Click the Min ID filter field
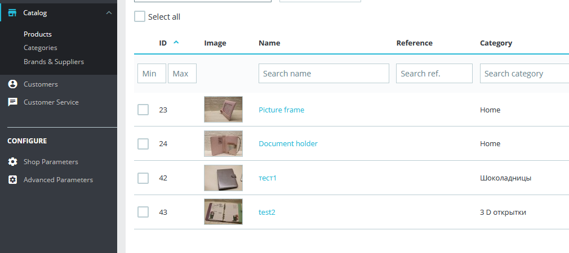Image resolution: width=569 pixels, height=253 pixels. pos(152,74)
